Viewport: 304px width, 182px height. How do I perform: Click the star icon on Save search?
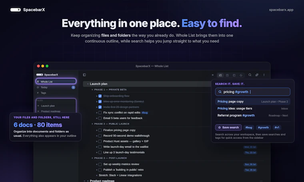[220, 128]
